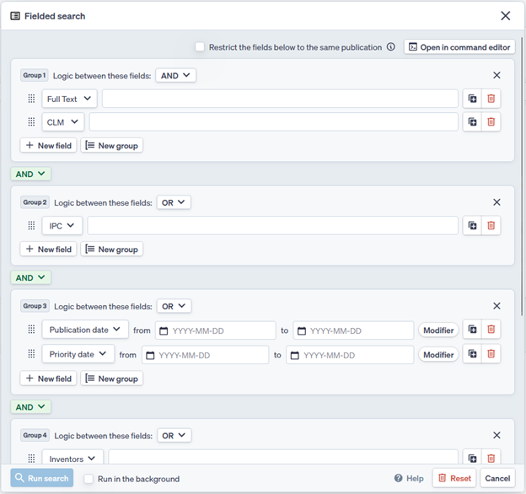Remove Group 2 with its X icon
This screenshot has width=526, height=494.
click(496, 202)
